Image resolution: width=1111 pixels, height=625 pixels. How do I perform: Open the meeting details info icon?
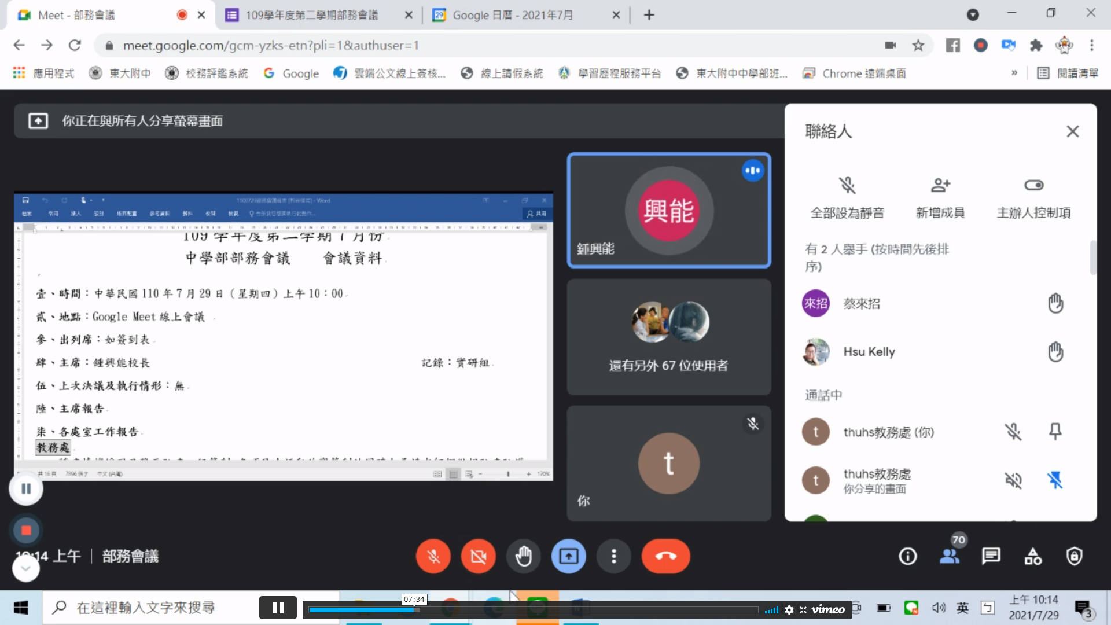point(907,557)
